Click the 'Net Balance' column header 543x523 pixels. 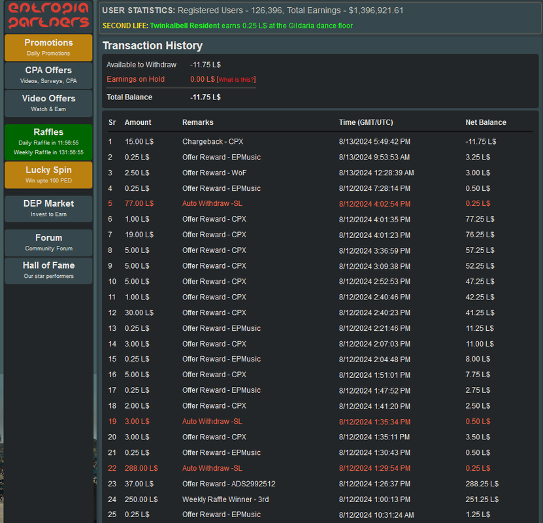pos(485,122)
